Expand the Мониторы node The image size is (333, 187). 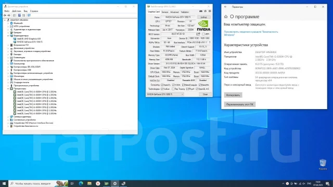(8, 76)
